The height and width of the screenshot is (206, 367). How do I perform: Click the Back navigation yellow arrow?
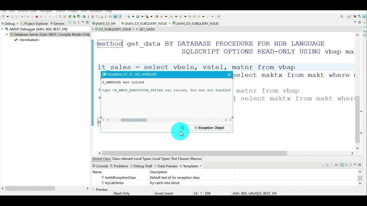click(198, 17)
